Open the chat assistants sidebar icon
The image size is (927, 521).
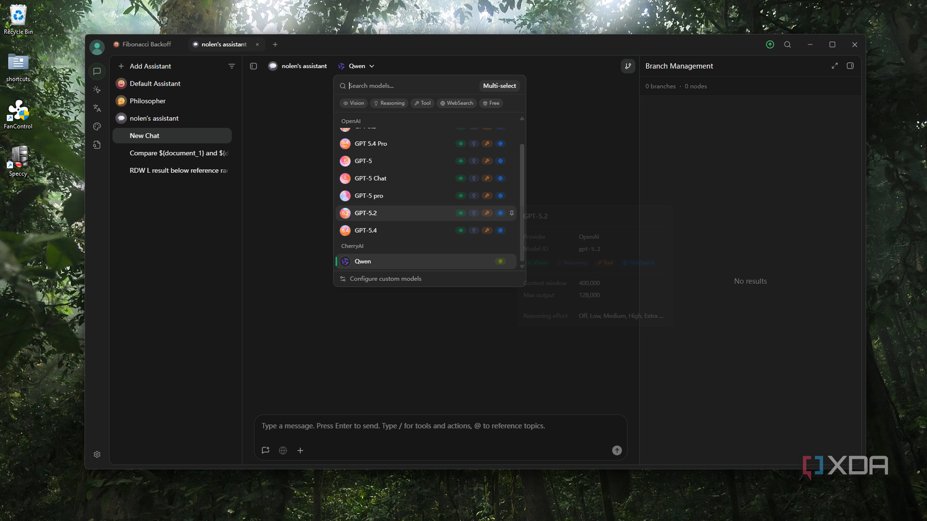(97, 72)
